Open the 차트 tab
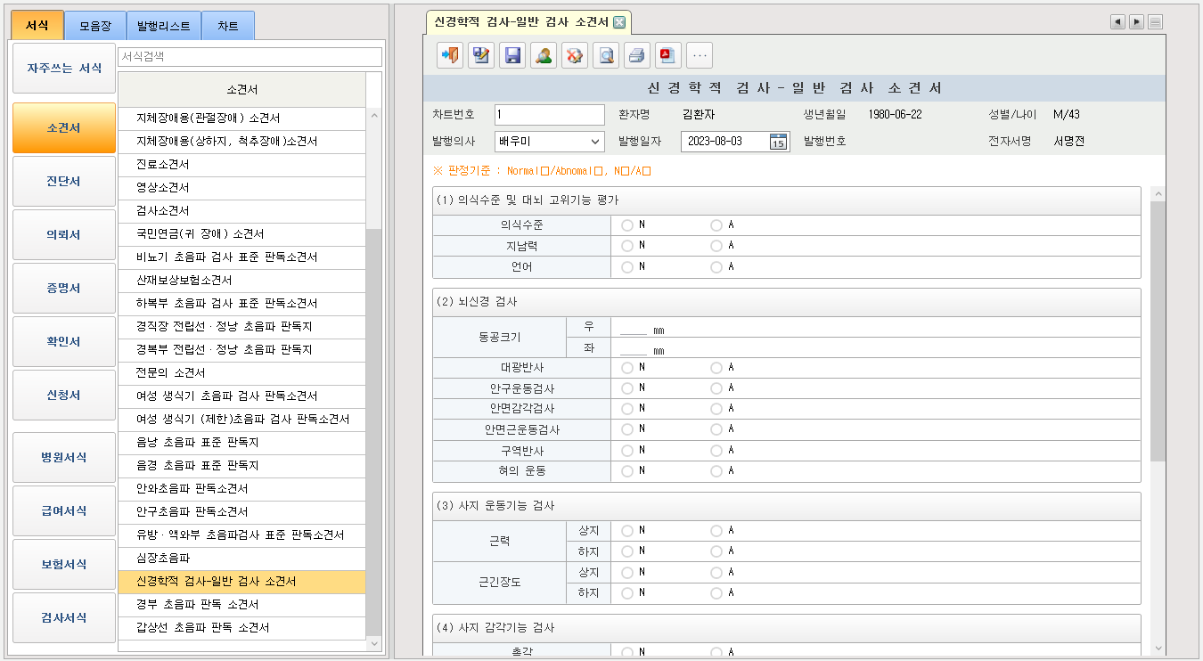This screenshot has width=1203, height=661. tap(227, 27)
